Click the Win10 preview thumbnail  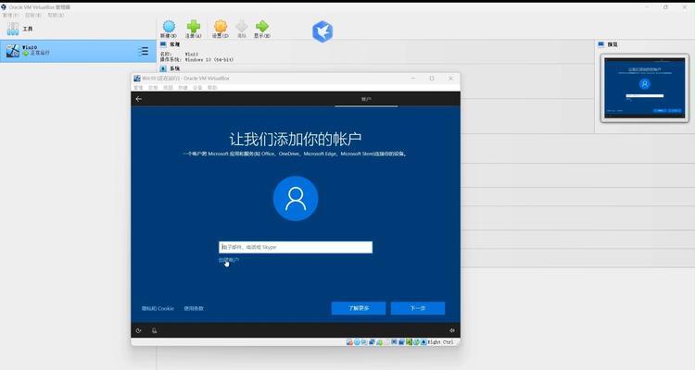644,88
